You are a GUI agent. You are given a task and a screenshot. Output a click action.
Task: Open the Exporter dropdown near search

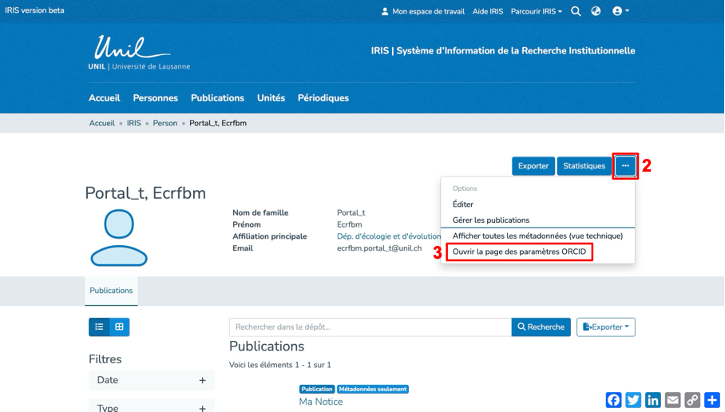605,327
